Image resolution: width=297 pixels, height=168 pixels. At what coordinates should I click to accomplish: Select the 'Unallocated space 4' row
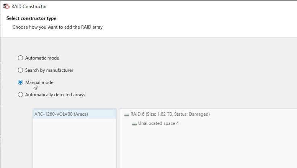click(x=155, y=123)
